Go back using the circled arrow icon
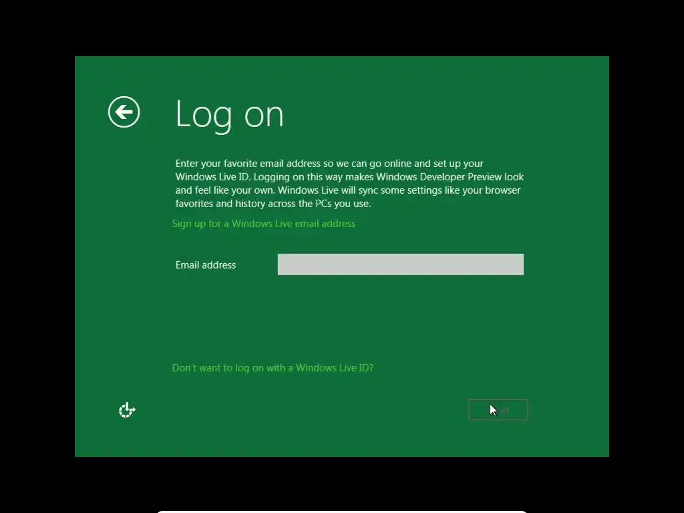This screenshot has width=684, height=513. pyautogui.click(x=124, y=112)
